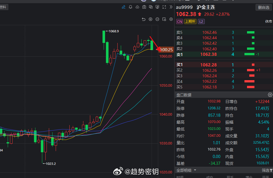Expand the hidden toolbar tools with double chevron
Image resolution: width=273 pixels, height=178 pixels.
tap(171, 7)
